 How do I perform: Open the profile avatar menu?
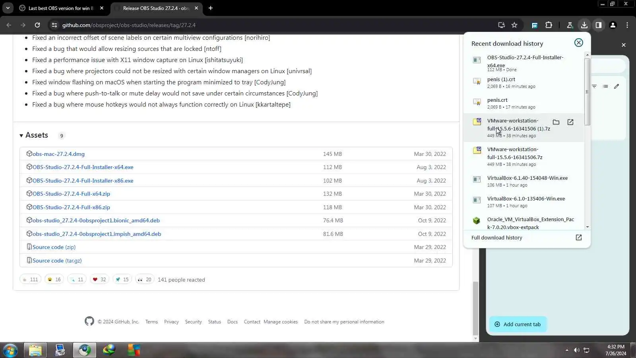click(x=613, y=25)
